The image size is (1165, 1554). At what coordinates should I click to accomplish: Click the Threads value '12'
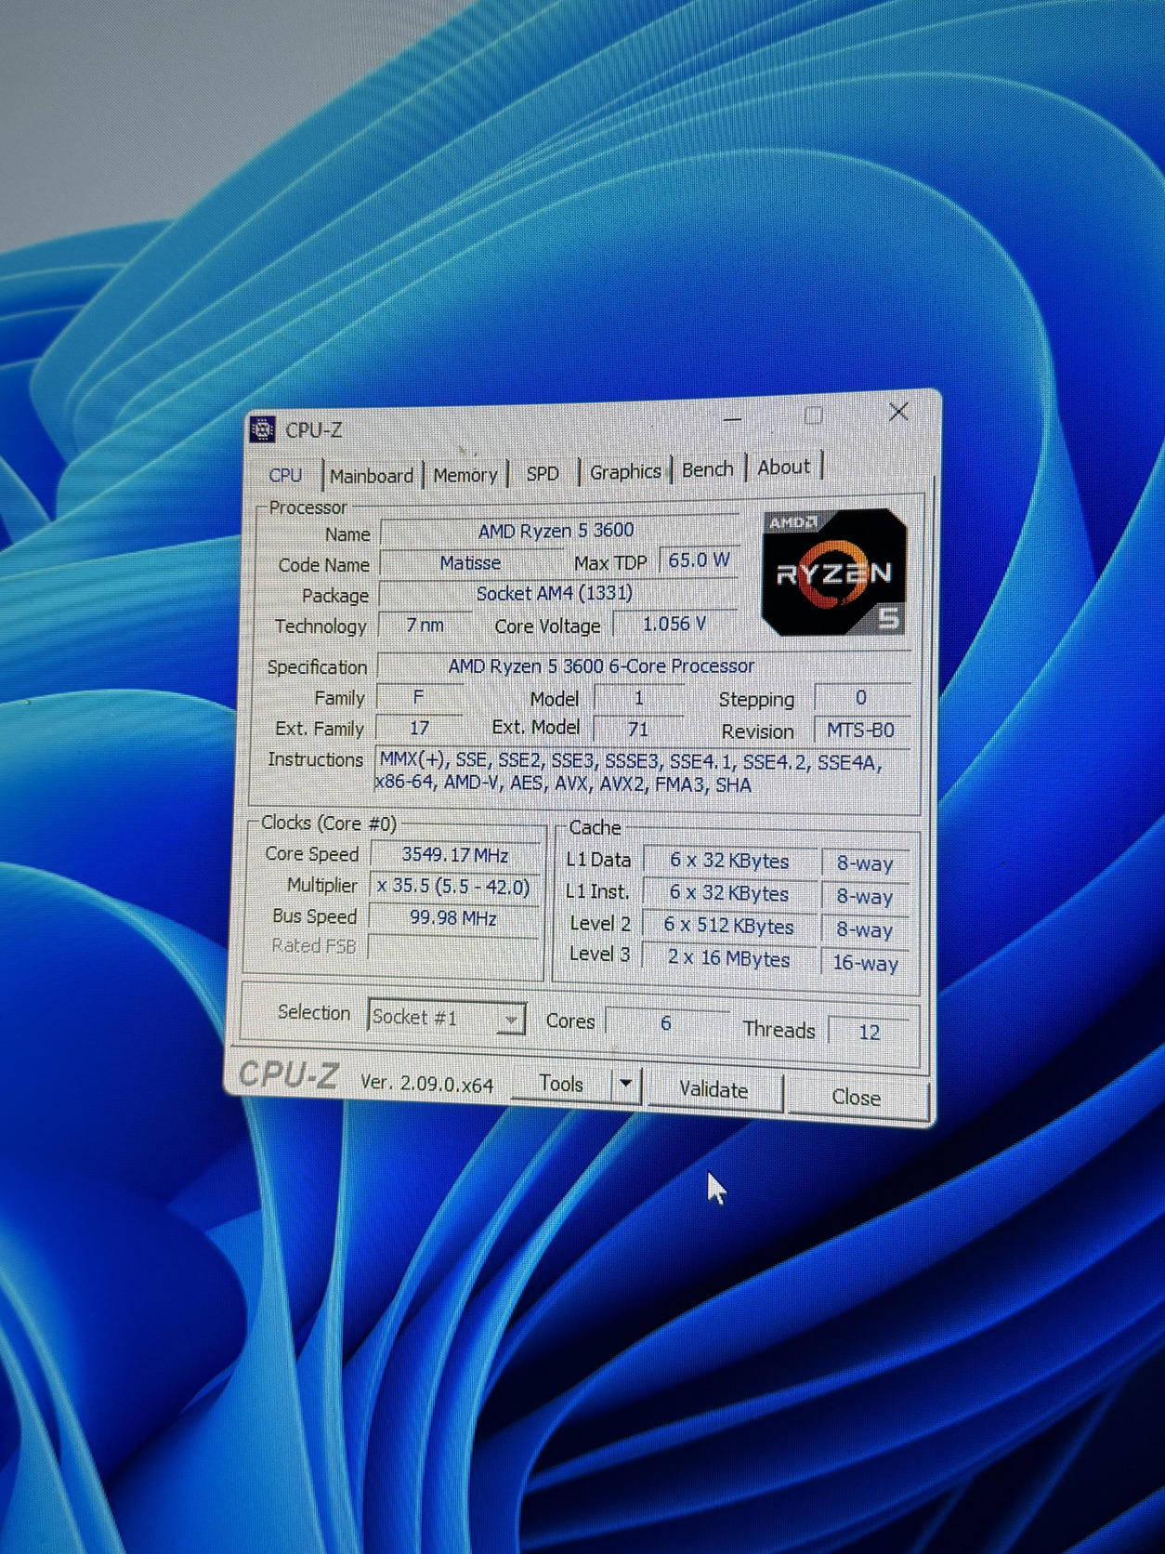pyautogui.click(x=870, y=1032)
